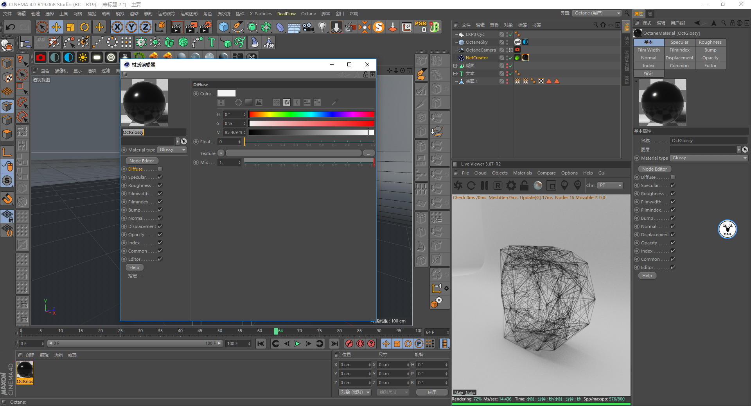This screenshot has width=751, height=406.
Task: Switch to Displacement tab in Attributes
Action: coord(679,58)
